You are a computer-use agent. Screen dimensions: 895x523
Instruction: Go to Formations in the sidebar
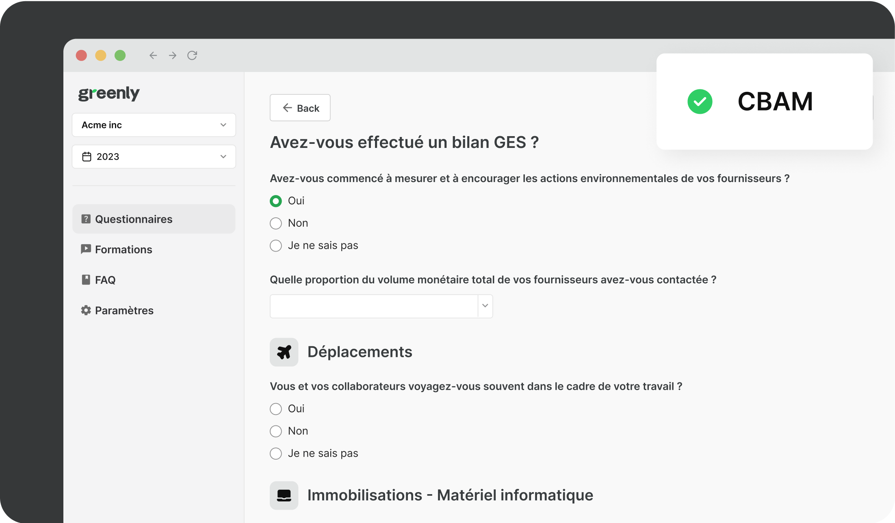tap(123, 250)
